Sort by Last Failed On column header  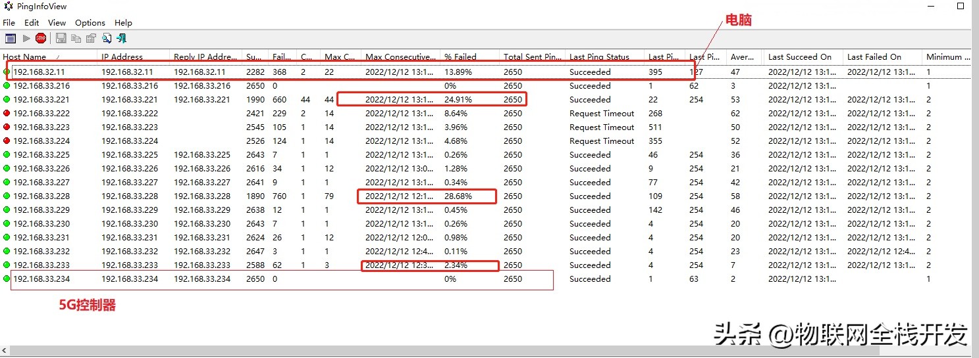(x=882, y=56)
